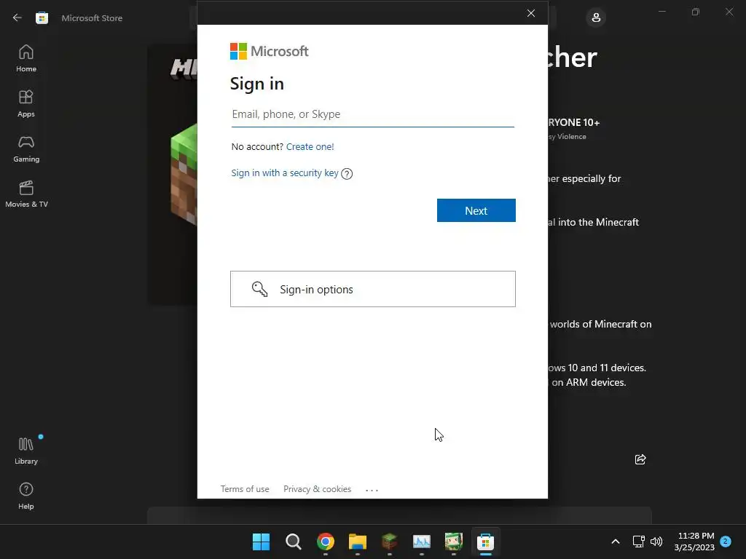Open the volume tray icon
Image resolution: width=746 pixels, height=559 pixels.
656,542
